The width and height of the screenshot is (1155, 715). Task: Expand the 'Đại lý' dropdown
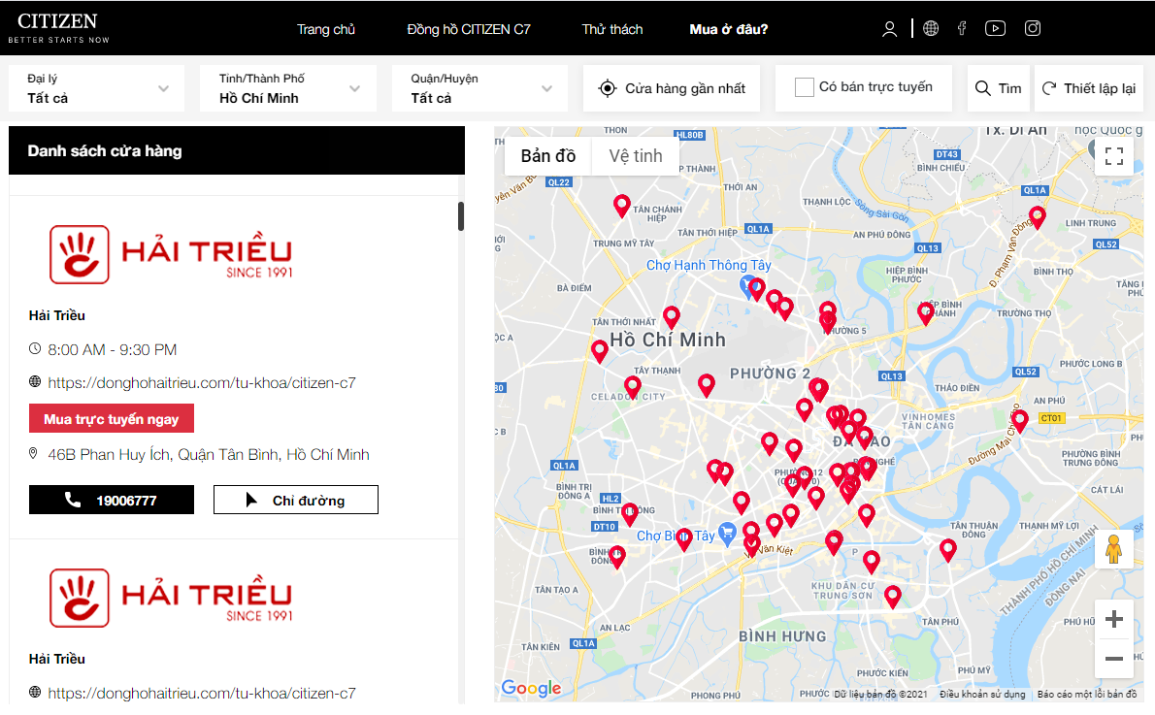pos(96,88)
